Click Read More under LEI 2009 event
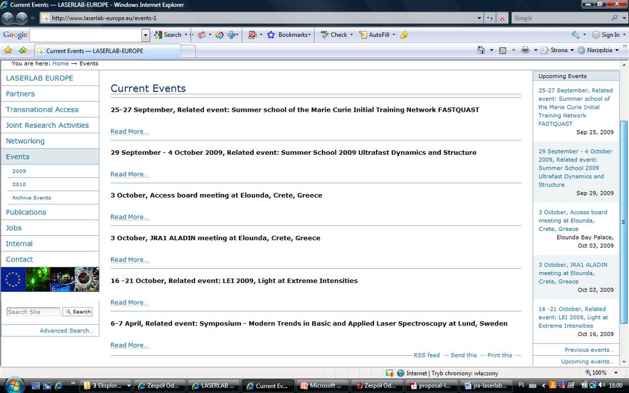 tap(130, 302)
